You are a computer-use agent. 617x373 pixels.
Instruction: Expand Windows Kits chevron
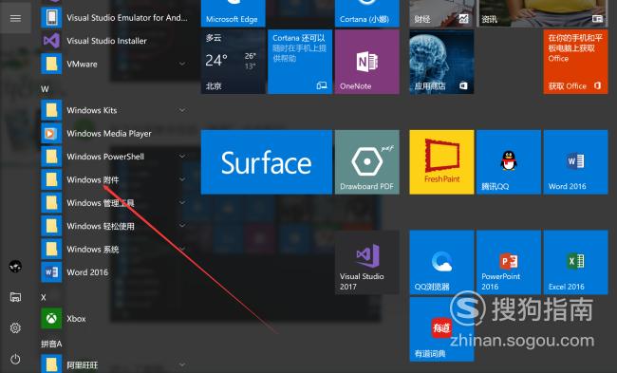tap(182, 110)
